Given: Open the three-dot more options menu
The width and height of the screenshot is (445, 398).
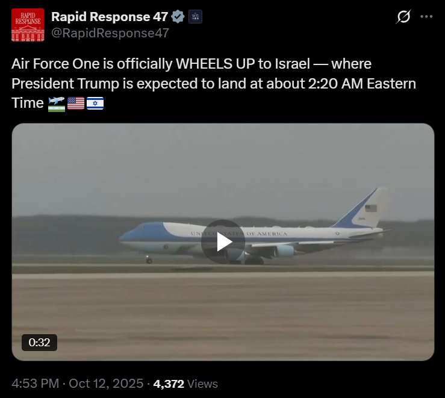Looking at the screenshot, I should tap(426, 16).
